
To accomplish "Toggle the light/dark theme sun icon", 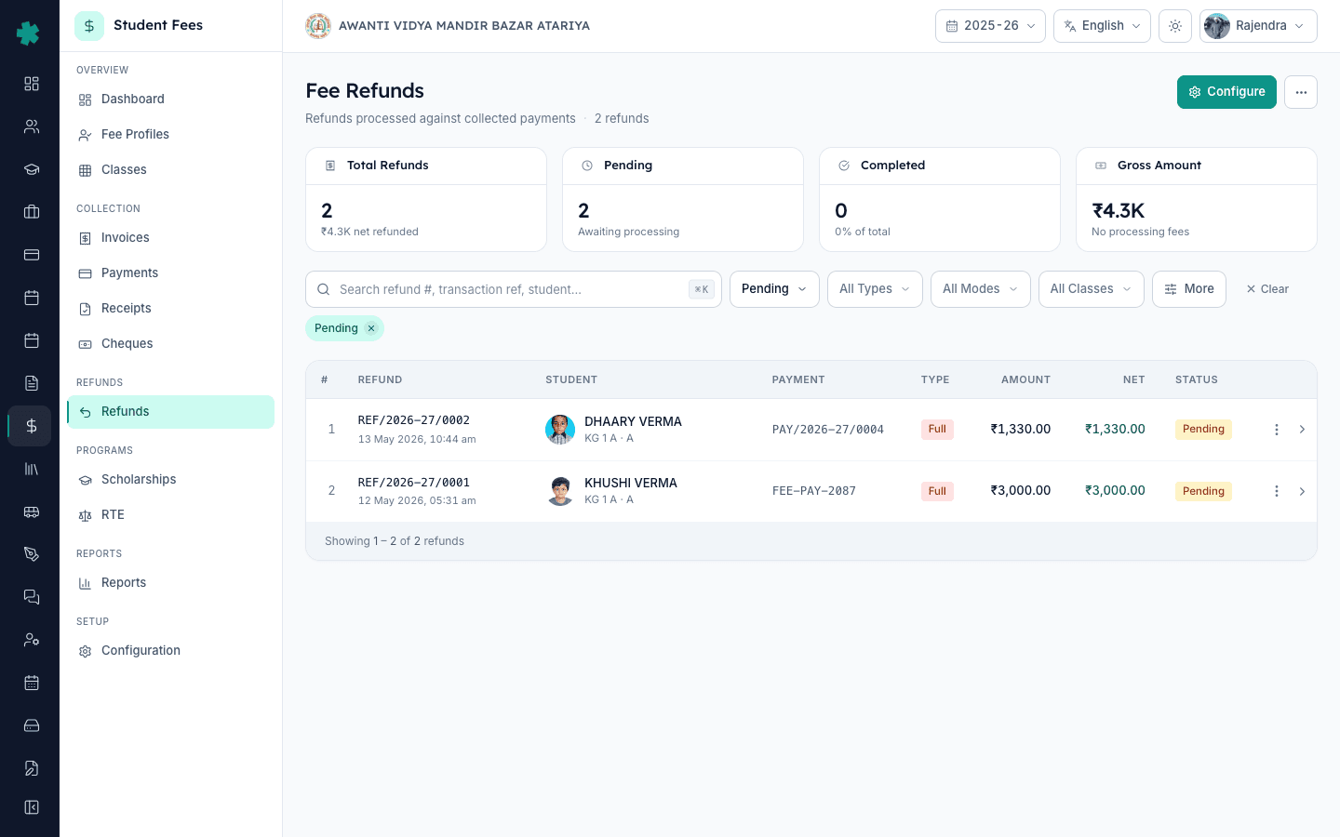I will pos(1175,26).
